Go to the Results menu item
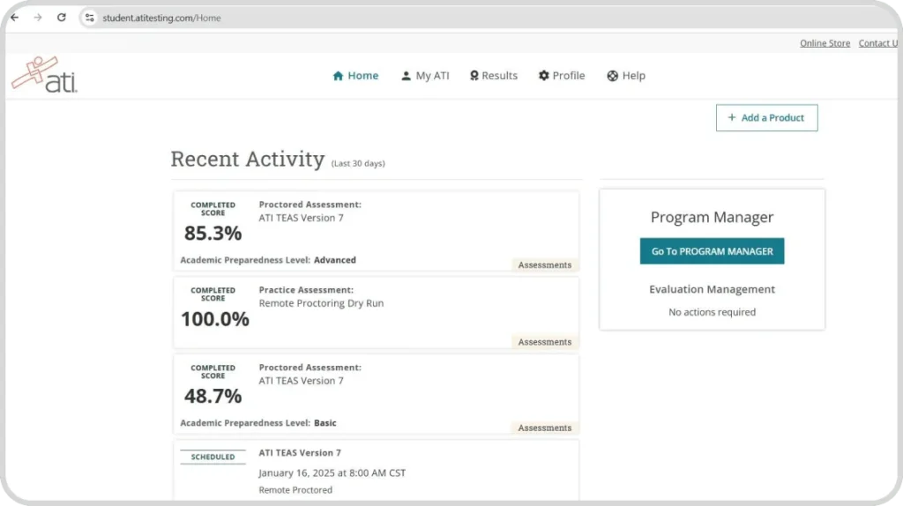 pyautogui.click(x=494, y=76)
